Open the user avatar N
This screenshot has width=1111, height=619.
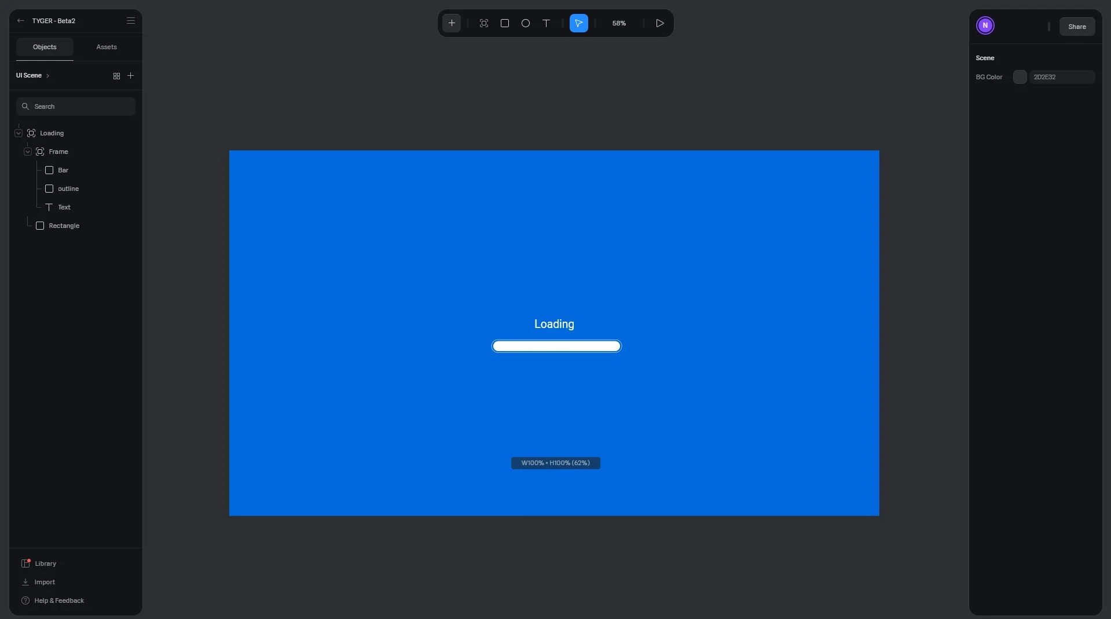pos(985,25)
